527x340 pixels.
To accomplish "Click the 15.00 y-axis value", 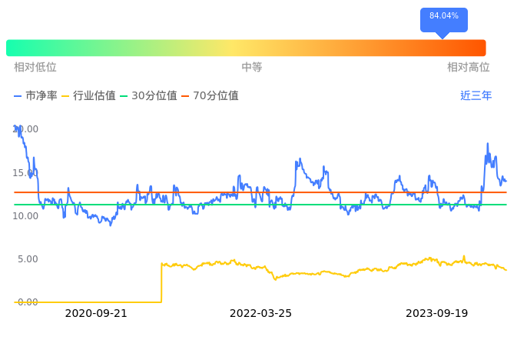I will pos(26,172).
